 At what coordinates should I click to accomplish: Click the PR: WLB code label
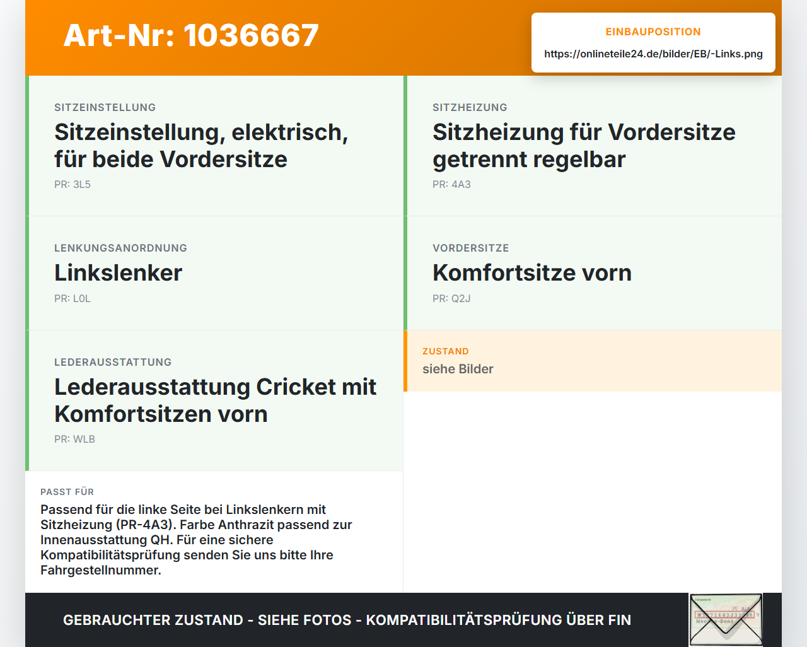click(74, 439)
